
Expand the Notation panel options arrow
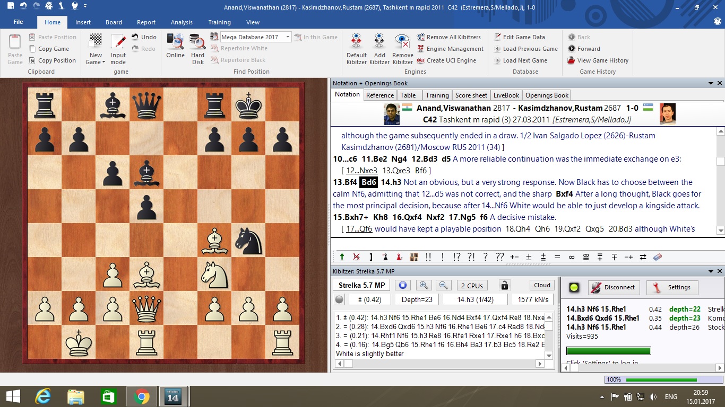711,83
